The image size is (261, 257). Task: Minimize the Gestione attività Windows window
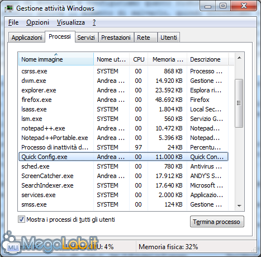208,6
